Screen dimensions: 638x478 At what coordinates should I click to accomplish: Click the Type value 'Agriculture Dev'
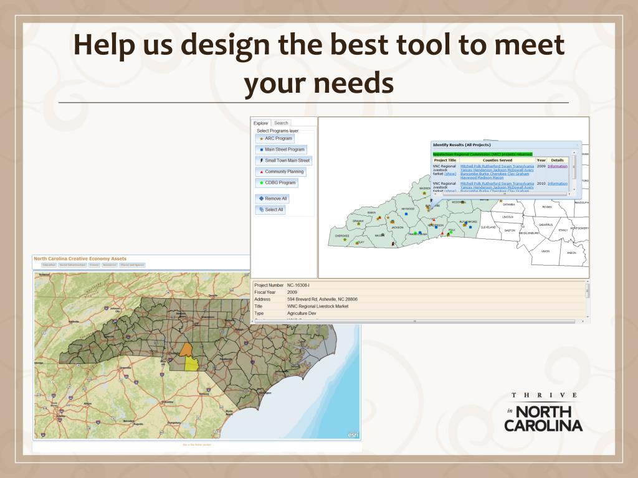[302, 314]
